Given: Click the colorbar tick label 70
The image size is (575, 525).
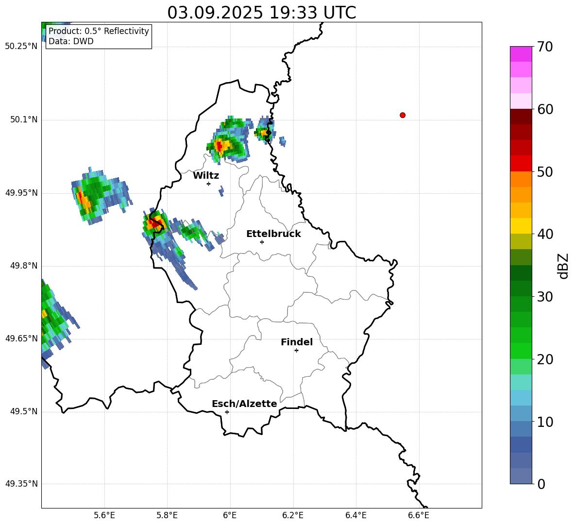Looking at the screenshot, I should [x=545, y=47].
